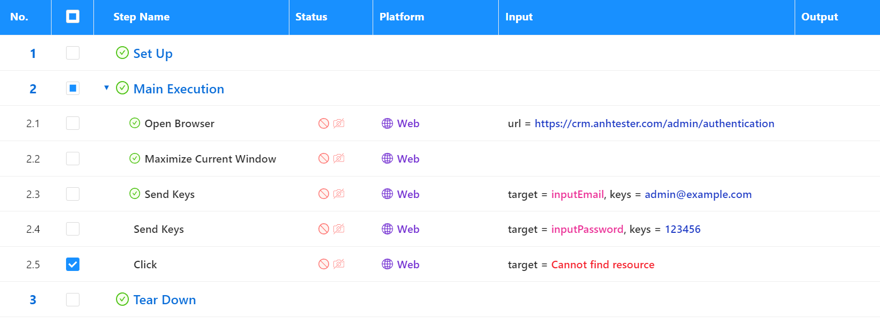
Task: Click the success check icon beside Maximize Current Window
Action: [135, 158]
